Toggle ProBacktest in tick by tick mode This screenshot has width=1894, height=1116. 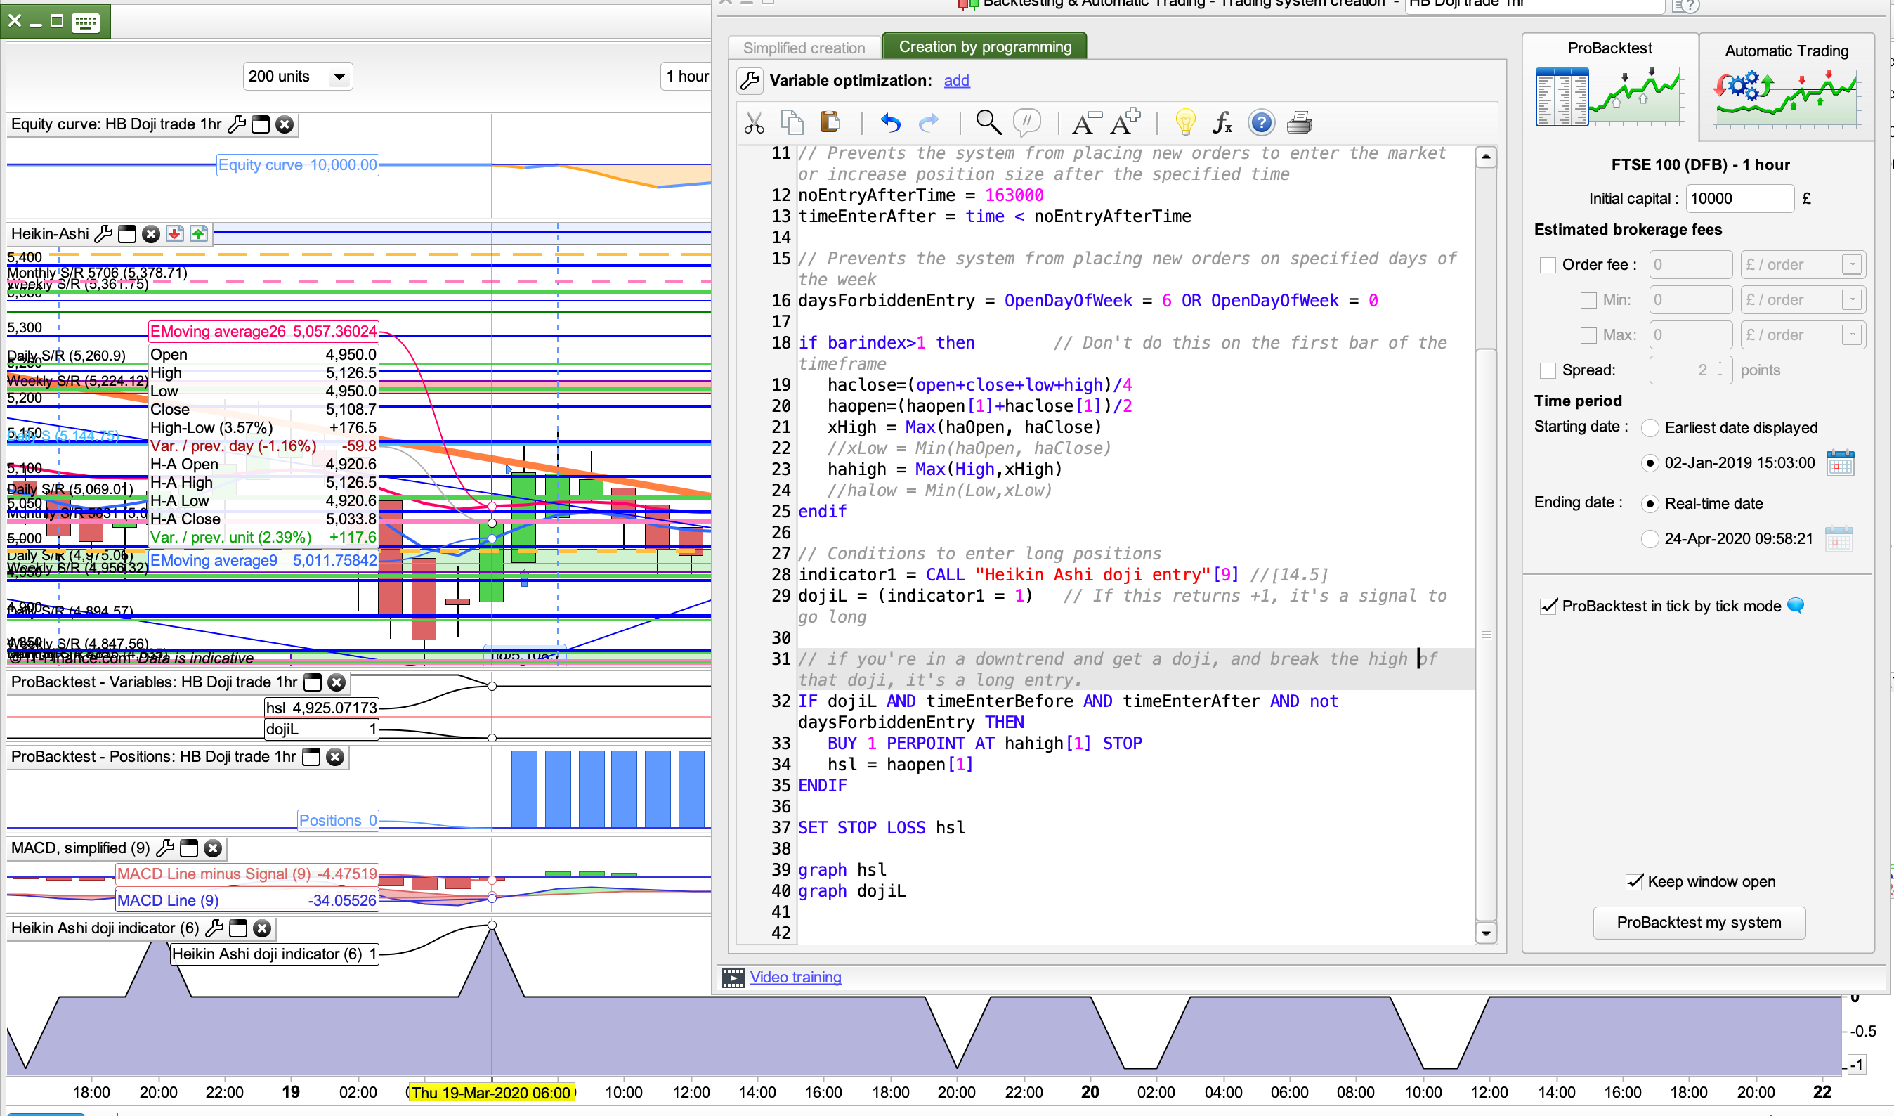1548,606
